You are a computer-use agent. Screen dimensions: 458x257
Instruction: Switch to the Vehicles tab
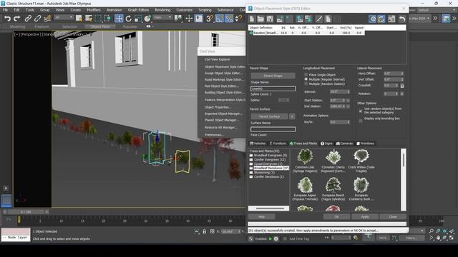tap(258, 143)
